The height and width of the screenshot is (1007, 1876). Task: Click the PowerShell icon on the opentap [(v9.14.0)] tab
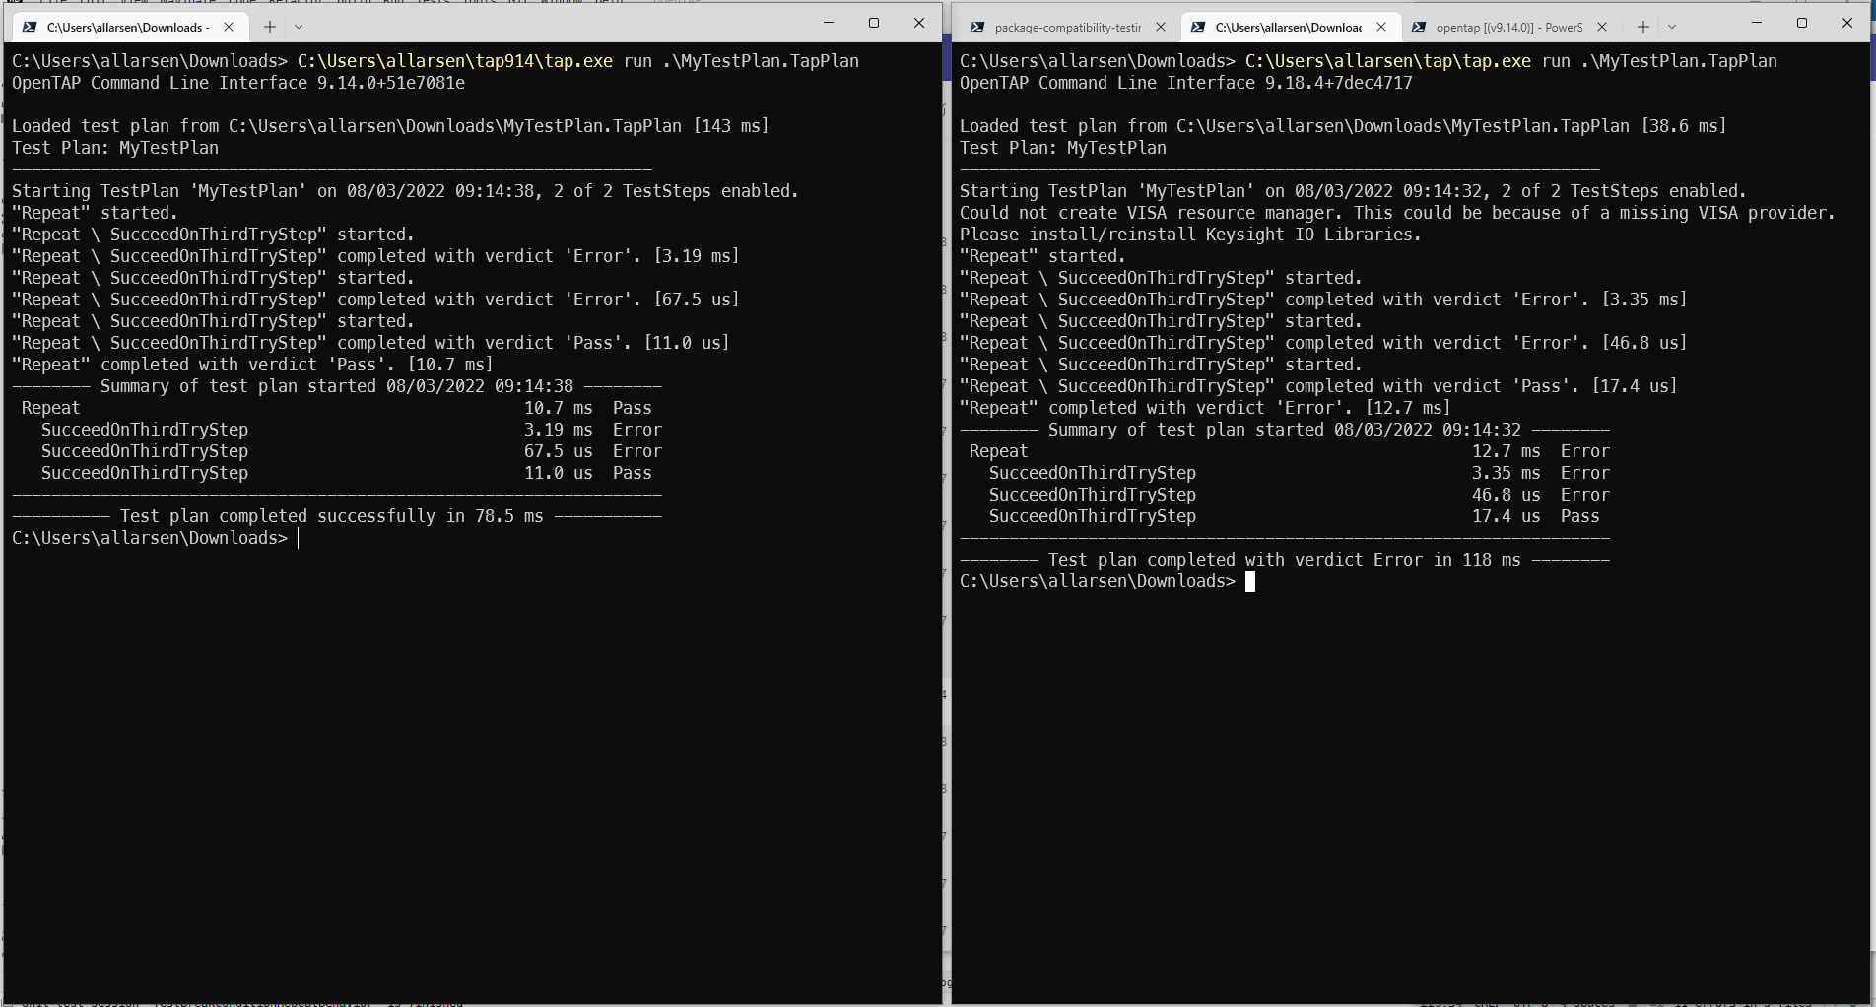click(1420, 27)
